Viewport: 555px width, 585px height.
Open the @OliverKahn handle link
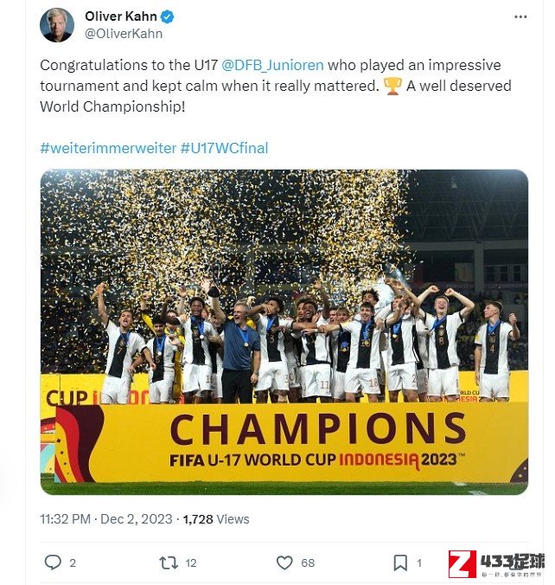[124, 34]
